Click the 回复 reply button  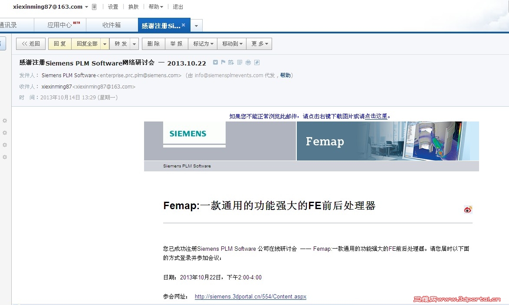click(x=60, y=44)
